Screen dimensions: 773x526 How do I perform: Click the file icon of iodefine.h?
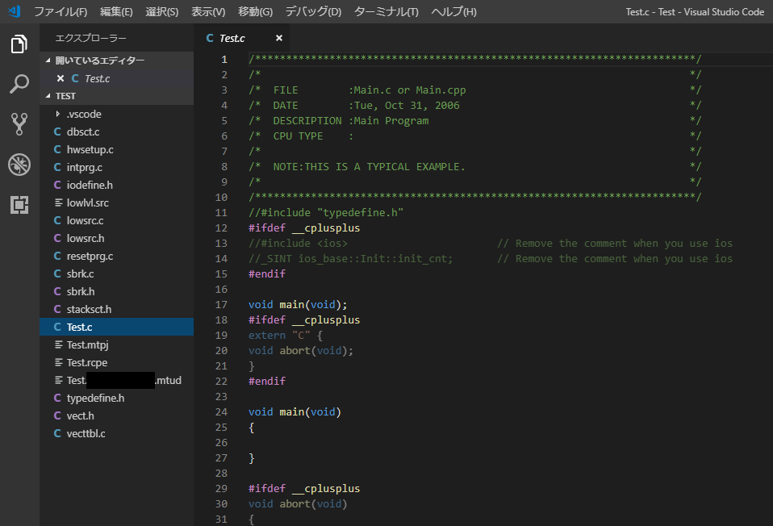pos(57,185)
